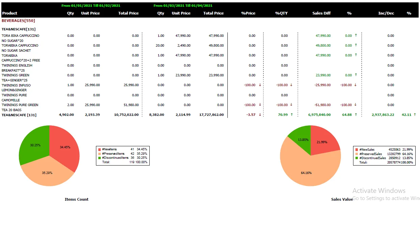Click the 6,975,840.00 Sales Diff total value

[x=319, y=115]
